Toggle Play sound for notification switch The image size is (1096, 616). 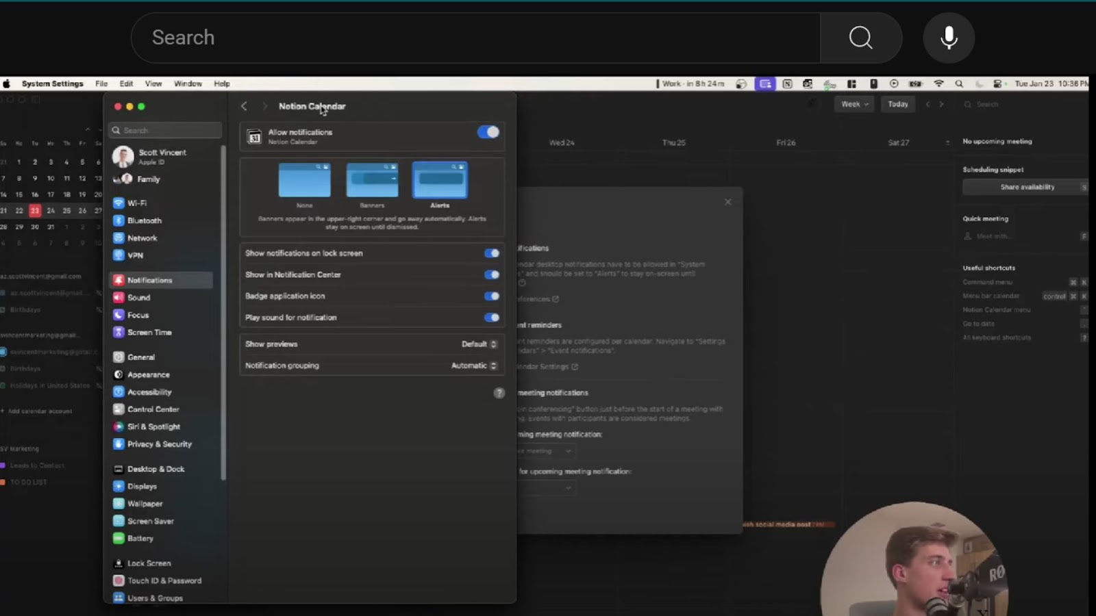point(492,318)
